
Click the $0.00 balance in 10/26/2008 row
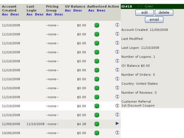pos(82,133)
